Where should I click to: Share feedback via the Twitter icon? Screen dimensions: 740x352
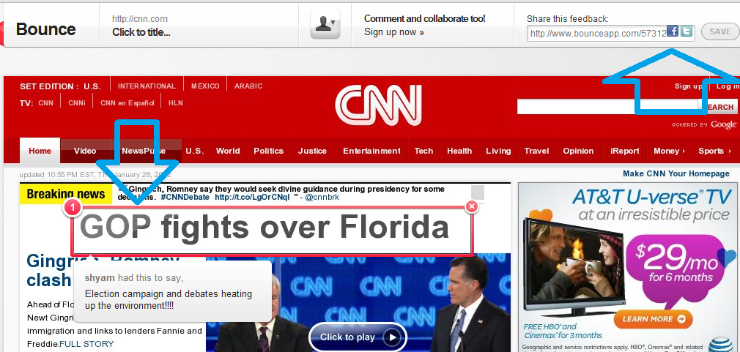click(x=687, y=31)
